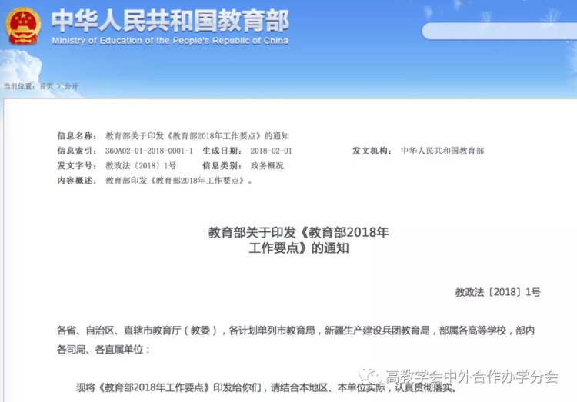Click the line 各司局、各直属单位：
This screenshot has height=402, width=577.
[103, 350]
